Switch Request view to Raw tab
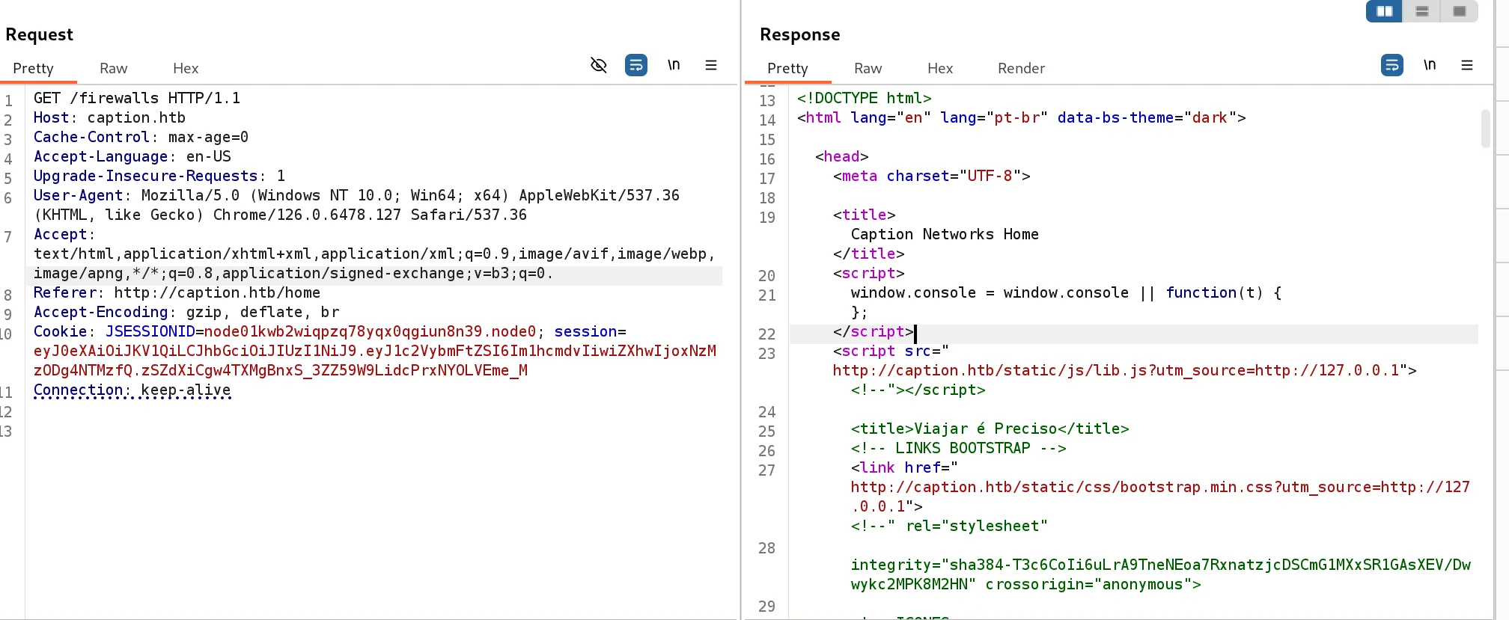The height and width of the screenshot is (620, 1509). click(x=114, y=68)
